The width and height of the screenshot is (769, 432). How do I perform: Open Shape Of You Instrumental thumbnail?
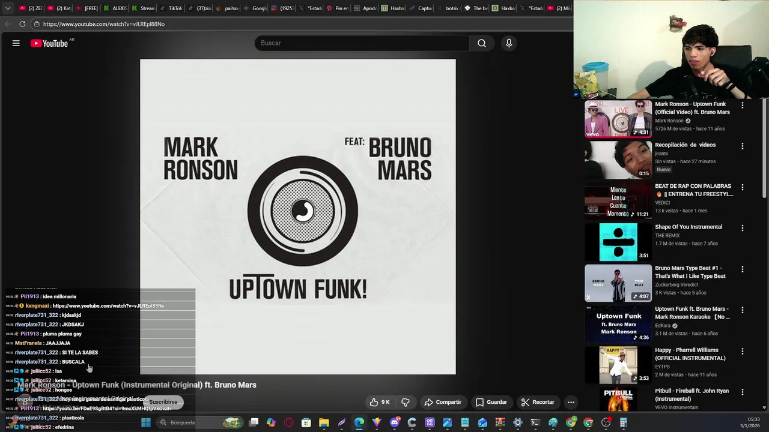(x=618, y=242)
